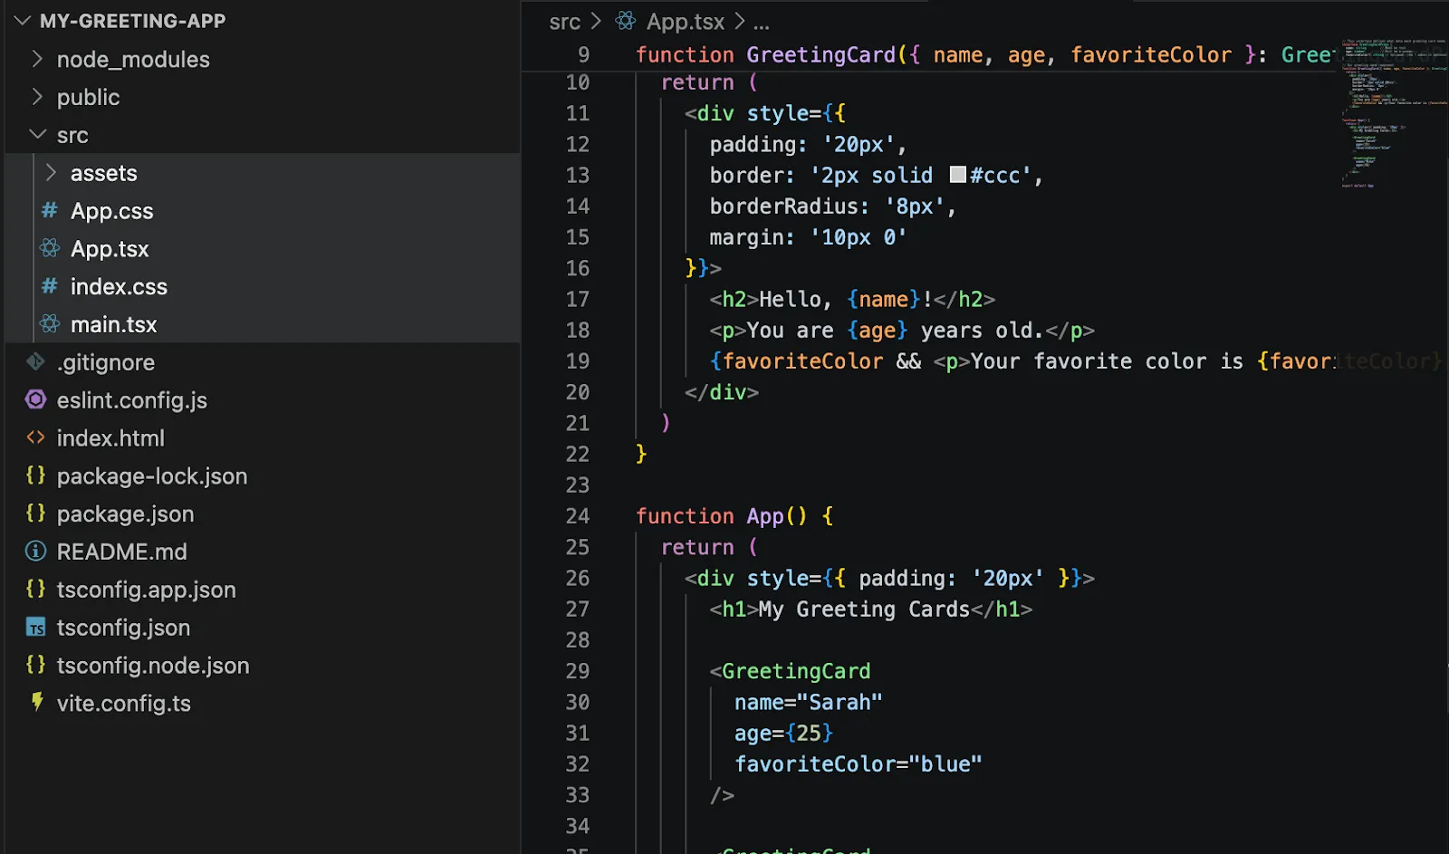Open the #ccc color swatch picker
Viewport: 1449px width, 854px height.
[x=958, y=175]
